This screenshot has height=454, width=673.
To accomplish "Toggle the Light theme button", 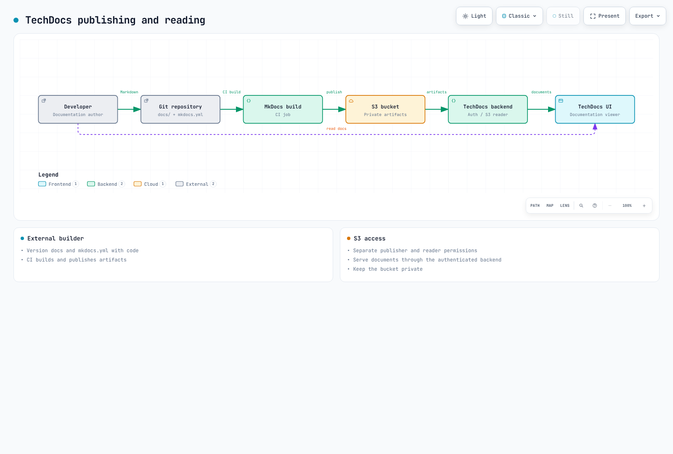I will point(474,16).
